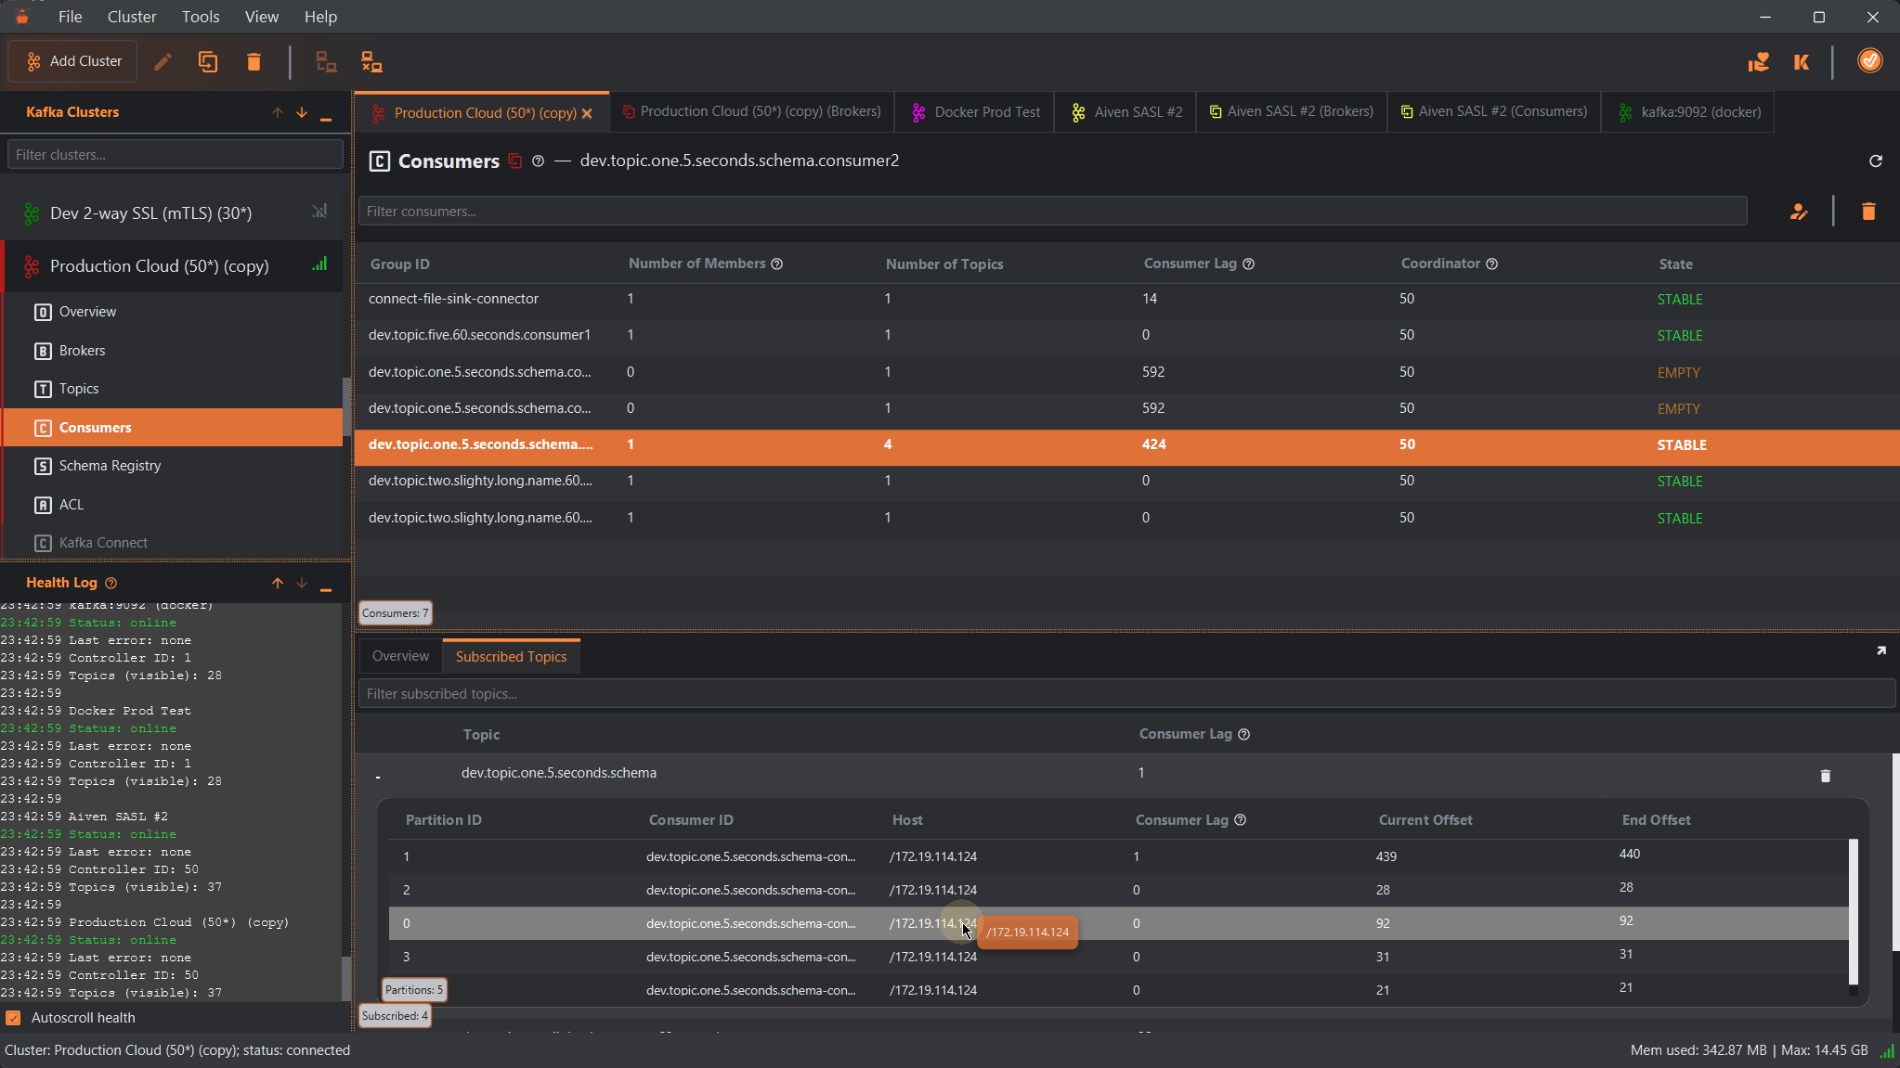Open Schema Registry in the sidebar
This screenshot has width=1900, height=1068.
click(x=110, y=466)
